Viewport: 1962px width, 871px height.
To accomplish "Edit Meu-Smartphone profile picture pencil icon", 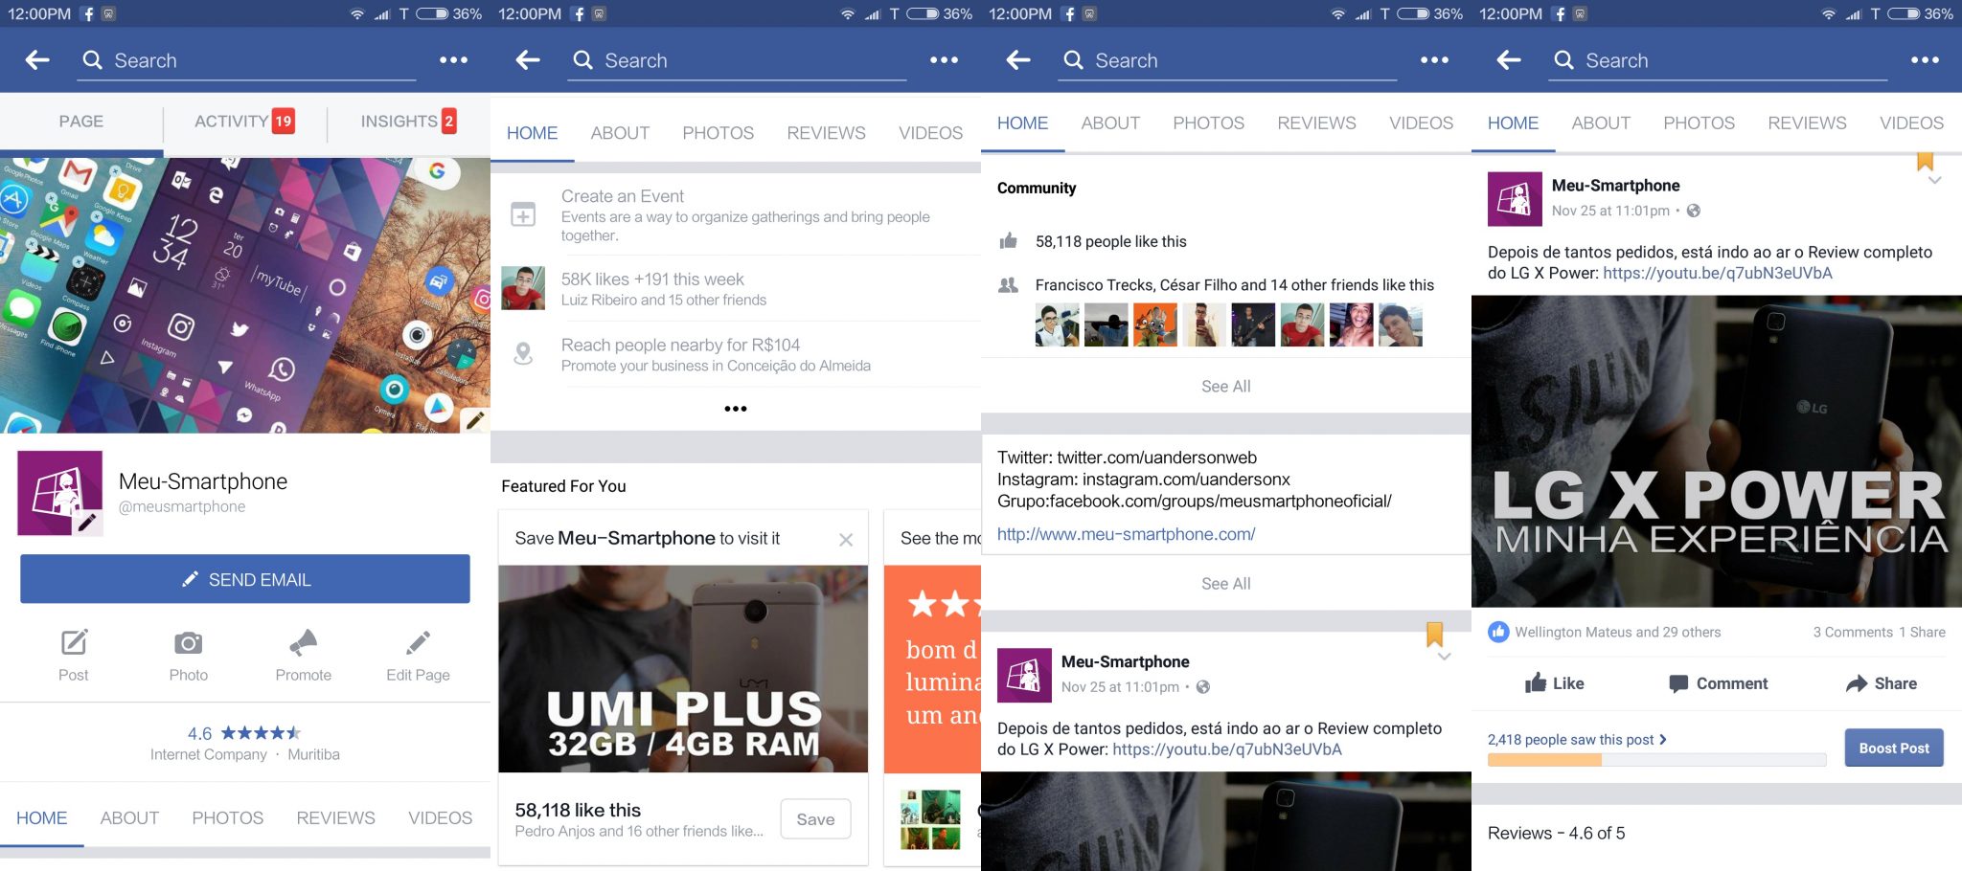I will pos(87,522).
